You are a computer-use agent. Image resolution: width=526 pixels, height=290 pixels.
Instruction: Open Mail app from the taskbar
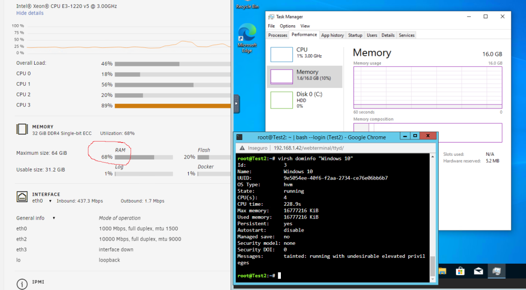tap(478, 271)
